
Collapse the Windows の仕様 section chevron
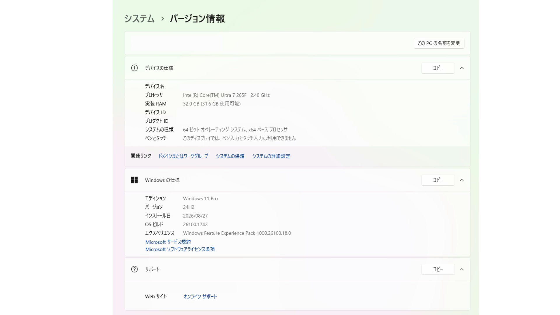462,180
